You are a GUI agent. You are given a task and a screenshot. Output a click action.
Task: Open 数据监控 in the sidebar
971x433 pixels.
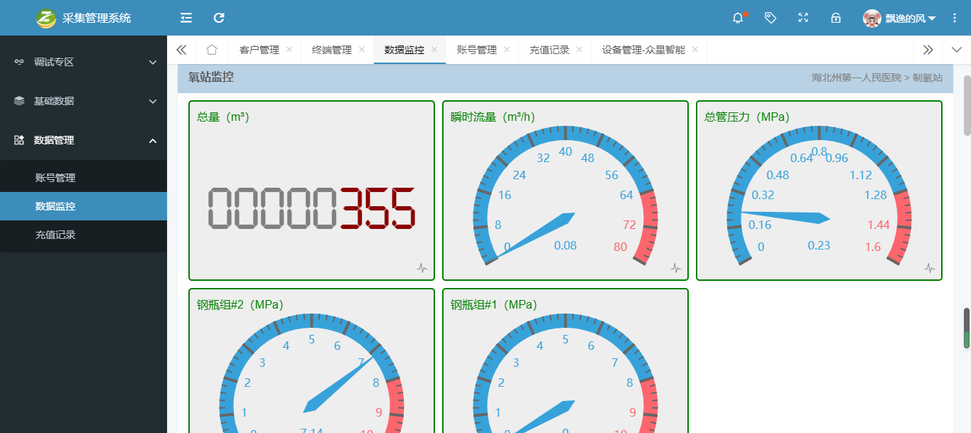coord(83,206)
